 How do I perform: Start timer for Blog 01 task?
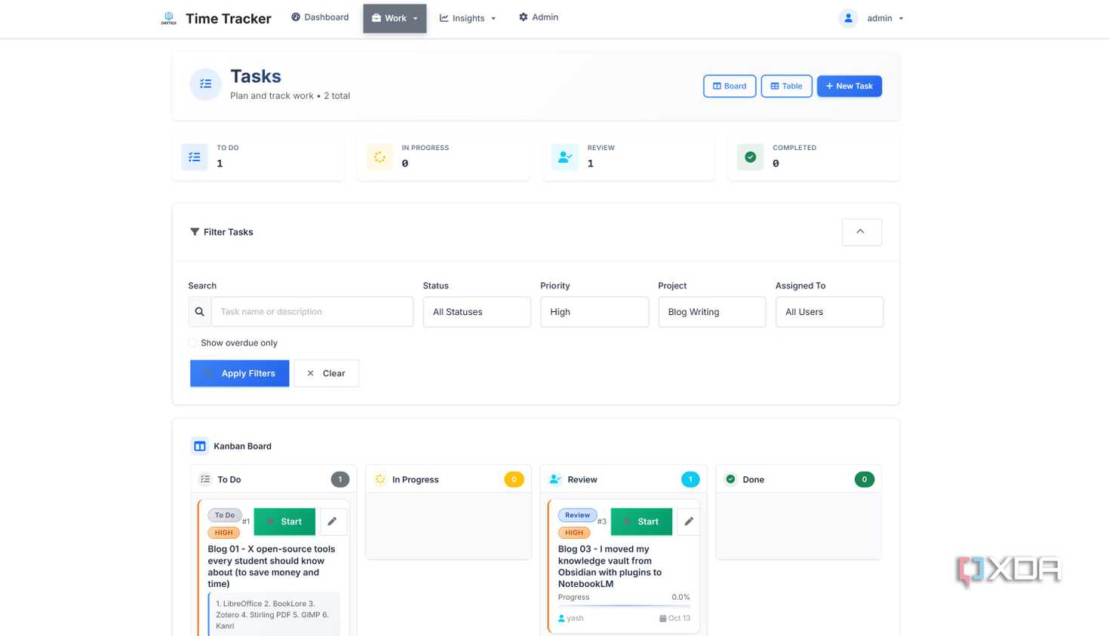tap(284, 521)
